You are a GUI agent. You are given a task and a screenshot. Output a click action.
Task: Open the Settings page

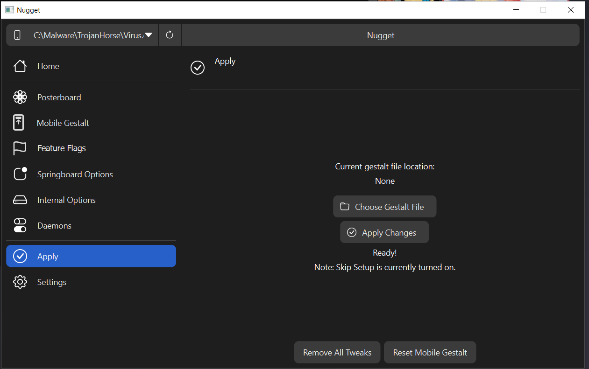coord(91,282)
